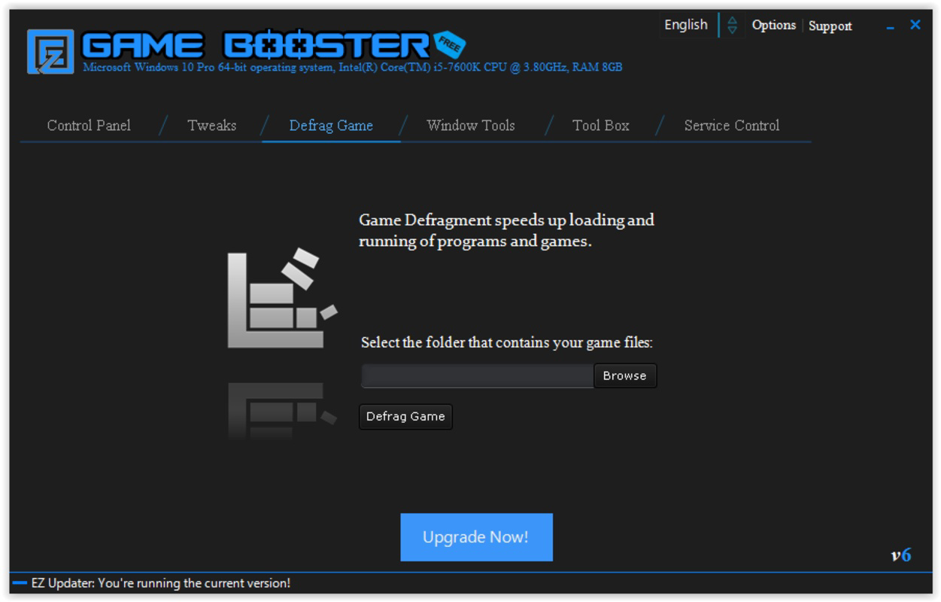941x602 pixels.
Task: Click the defragment blocks illustration icon
Action: coord(282,298)
